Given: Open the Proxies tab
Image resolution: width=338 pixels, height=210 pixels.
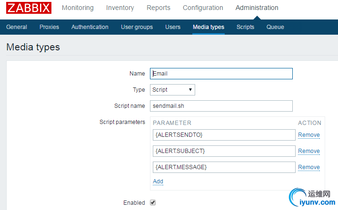Looking at the screenshot, I should click(x=49, y=27).
